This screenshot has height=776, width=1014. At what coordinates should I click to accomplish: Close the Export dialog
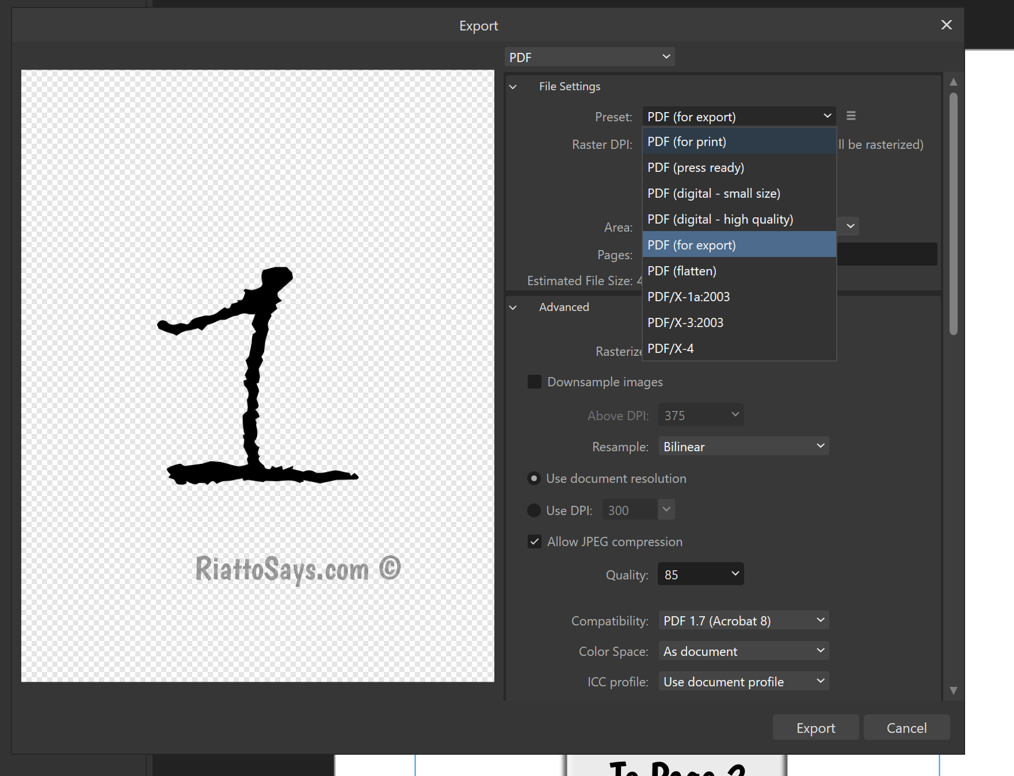(947, 25)
